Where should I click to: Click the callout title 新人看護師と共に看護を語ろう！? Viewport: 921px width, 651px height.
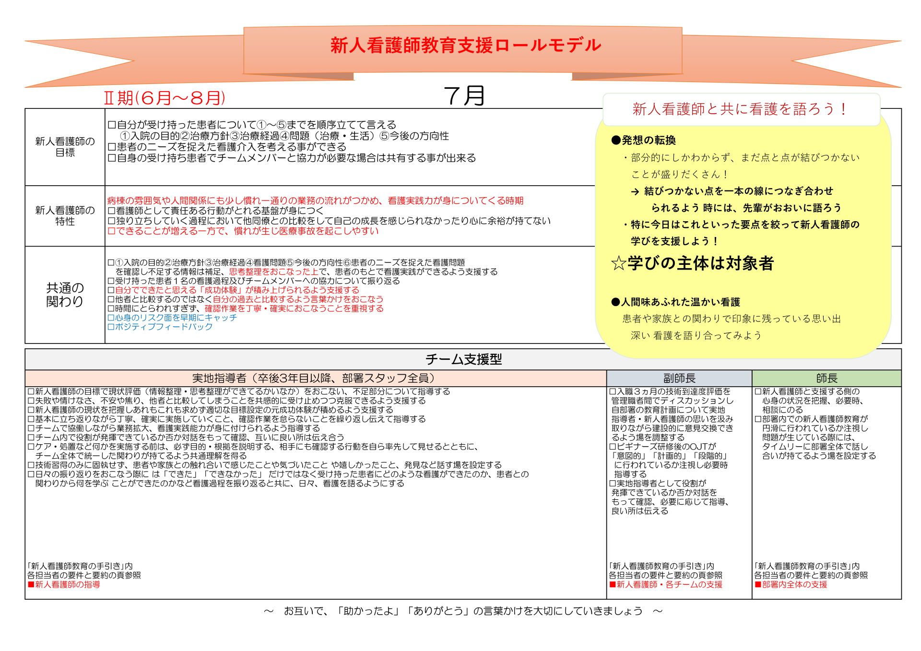pyautogui.click(x=741, y=109)
